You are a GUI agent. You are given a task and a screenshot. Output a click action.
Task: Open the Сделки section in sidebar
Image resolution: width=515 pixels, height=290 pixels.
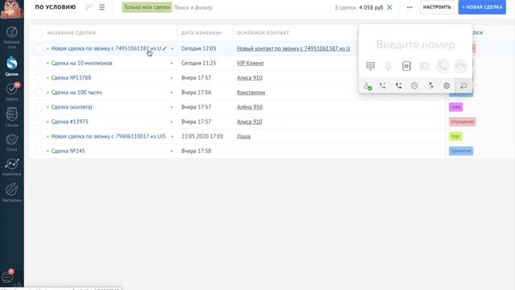coord(12,66)
